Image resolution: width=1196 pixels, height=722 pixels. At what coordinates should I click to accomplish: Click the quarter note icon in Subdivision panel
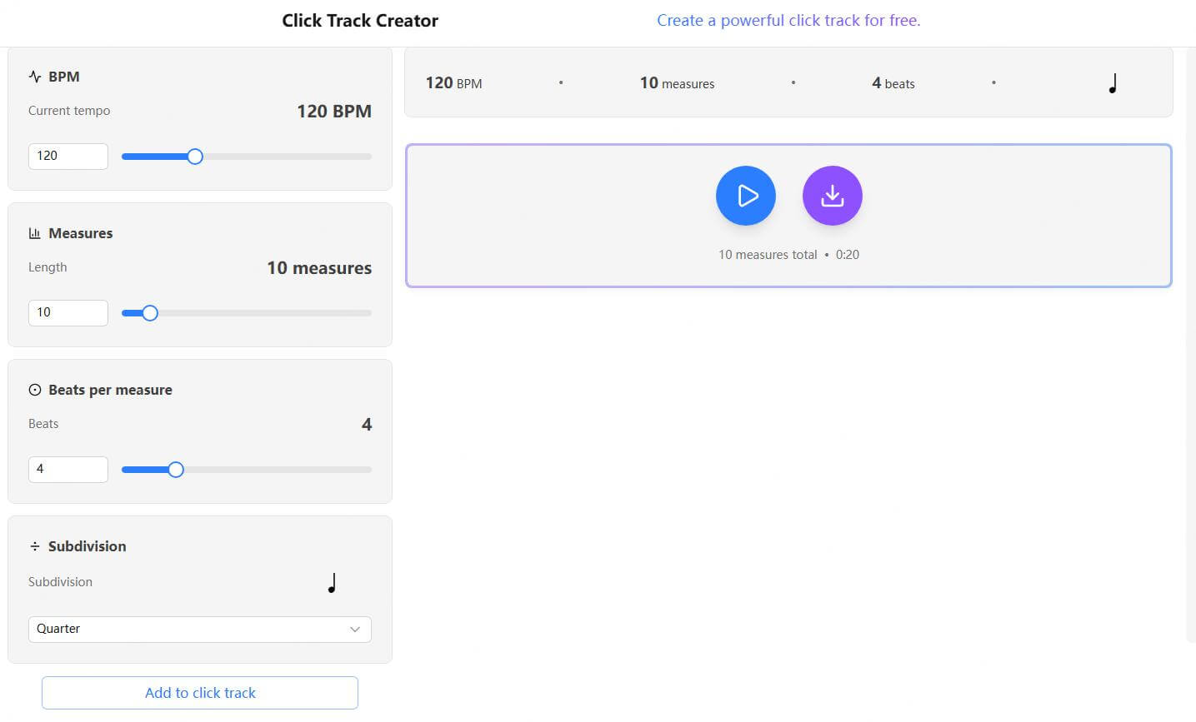[x=332, y=581]
